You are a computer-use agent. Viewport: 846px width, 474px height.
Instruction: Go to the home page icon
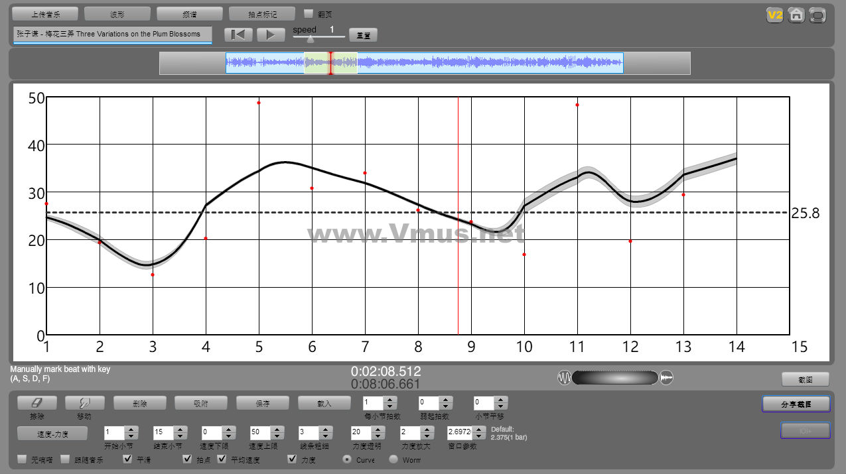click(x=796, y=15)
